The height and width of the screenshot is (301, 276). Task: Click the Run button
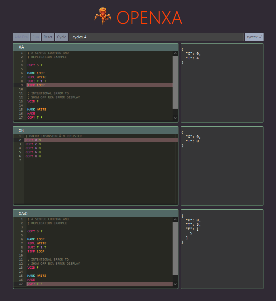(36, 37)
